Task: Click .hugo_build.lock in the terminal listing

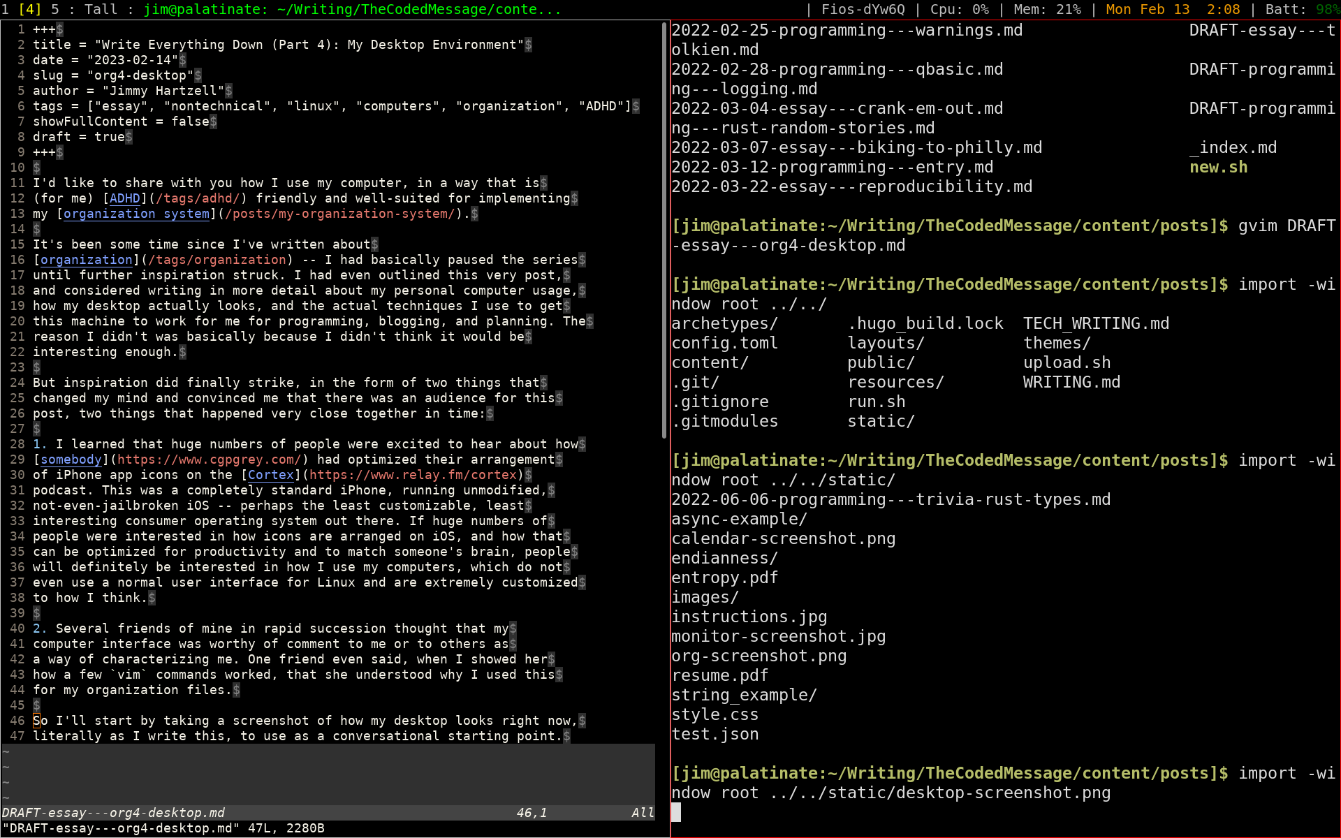Action: pos(925,323)
